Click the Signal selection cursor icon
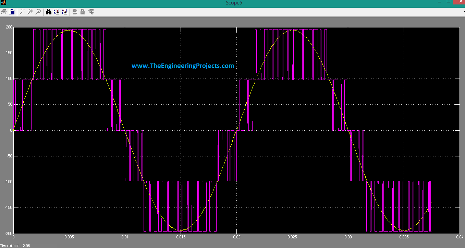The image size is (465, 248). (x=91, y=12)
